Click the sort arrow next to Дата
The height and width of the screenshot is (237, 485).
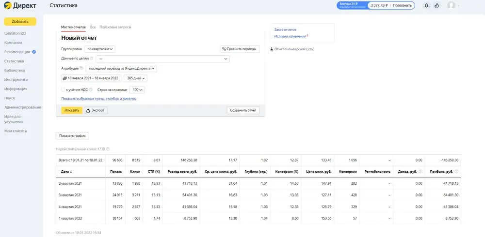(x=71, y=172)
